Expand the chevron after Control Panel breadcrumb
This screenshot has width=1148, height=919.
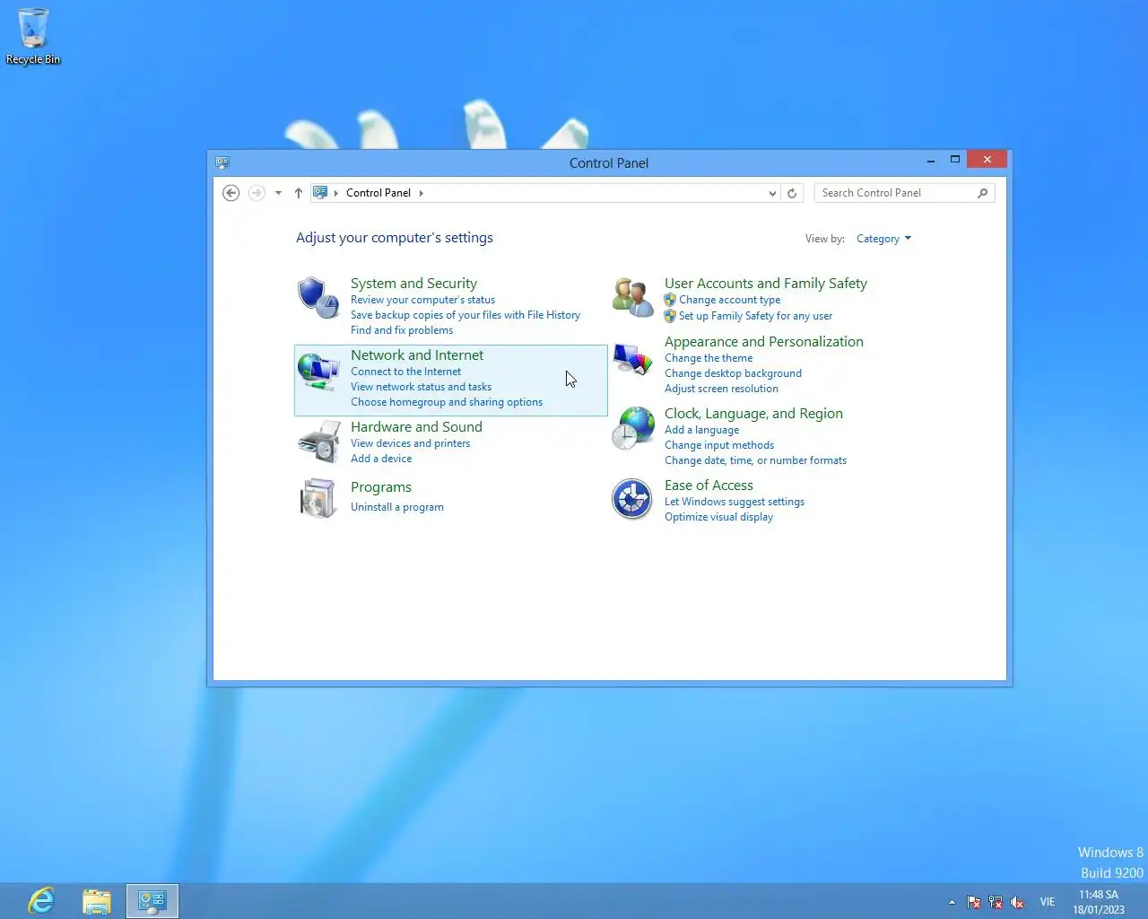point(421,193)
